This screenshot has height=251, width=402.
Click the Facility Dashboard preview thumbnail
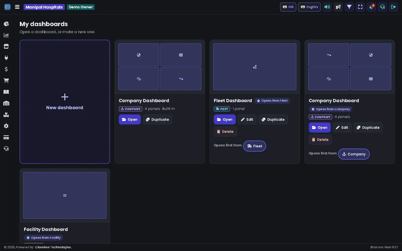tap(65, 195)
